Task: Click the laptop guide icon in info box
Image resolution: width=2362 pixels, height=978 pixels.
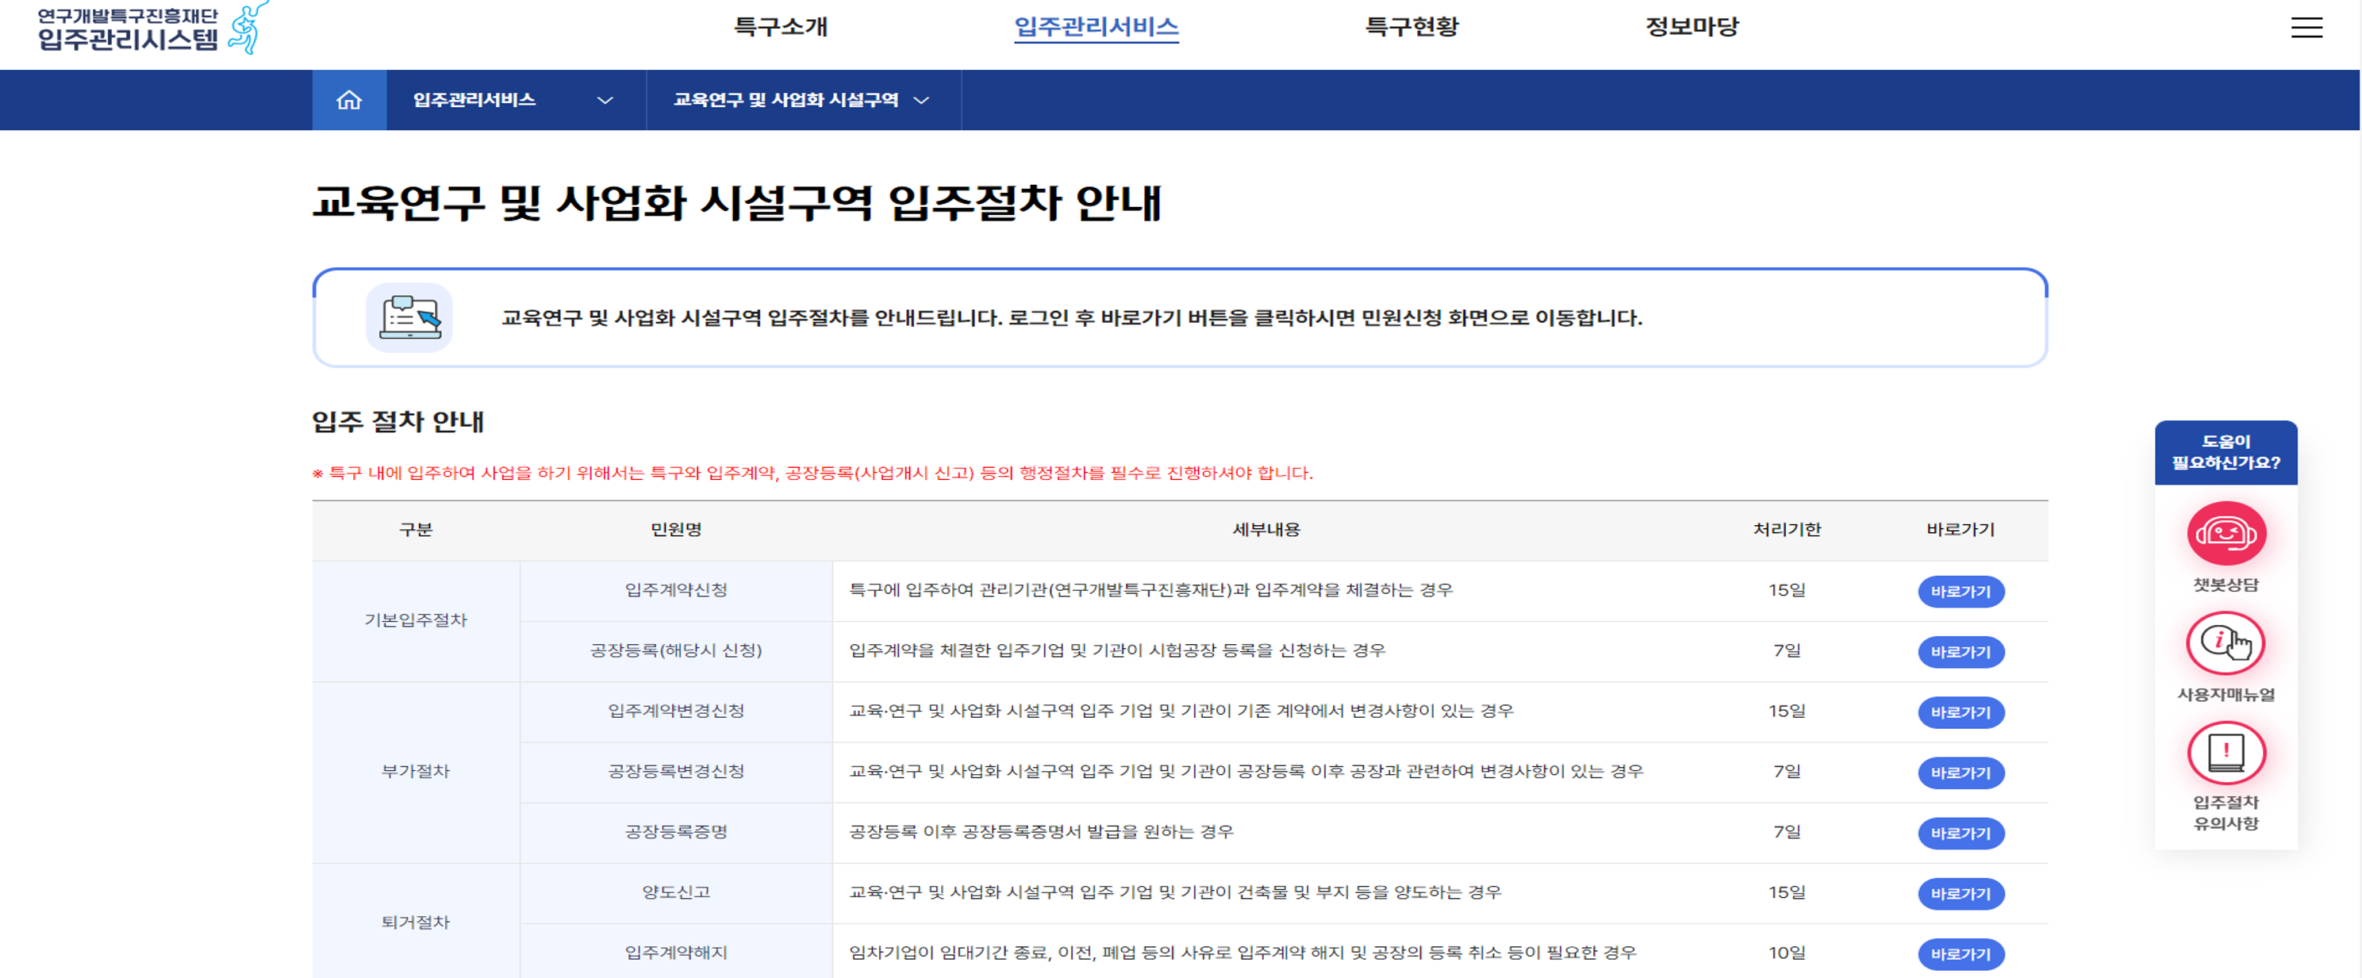Action: [409, 317]
